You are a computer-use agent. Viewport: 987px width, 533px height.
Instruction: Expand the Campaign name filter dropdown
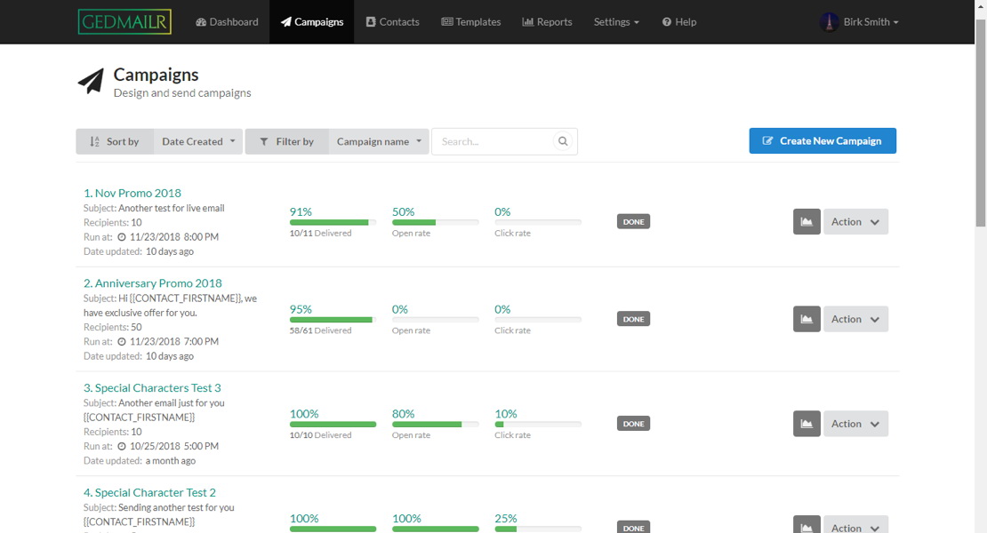379,141
